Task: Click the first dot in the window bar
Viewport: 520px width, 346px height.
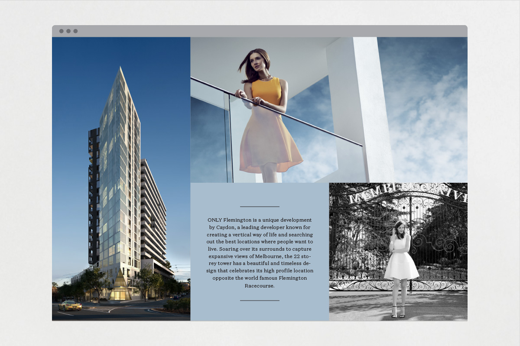Action: point(62,31)
